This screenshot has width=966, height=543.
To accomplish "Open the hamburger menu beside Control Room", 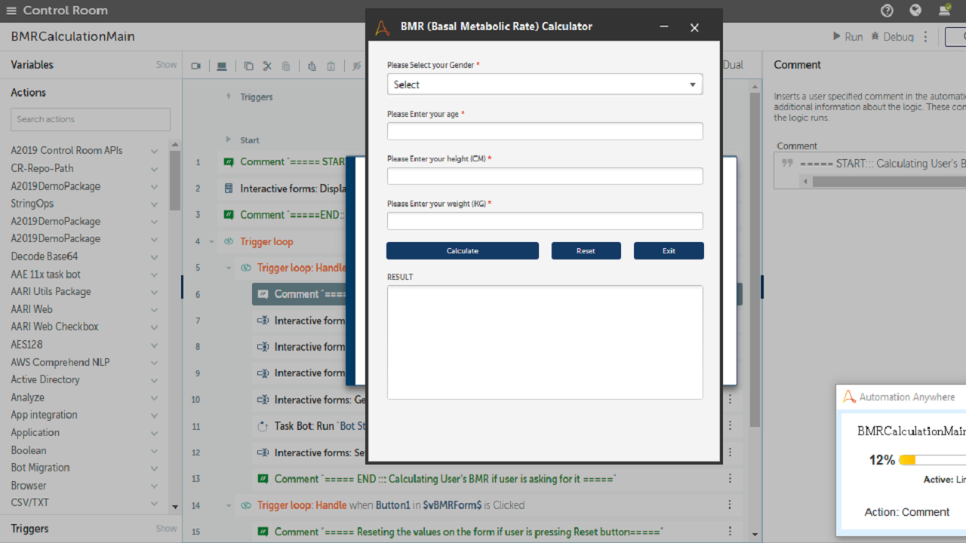I will click(x=11, y=11).
